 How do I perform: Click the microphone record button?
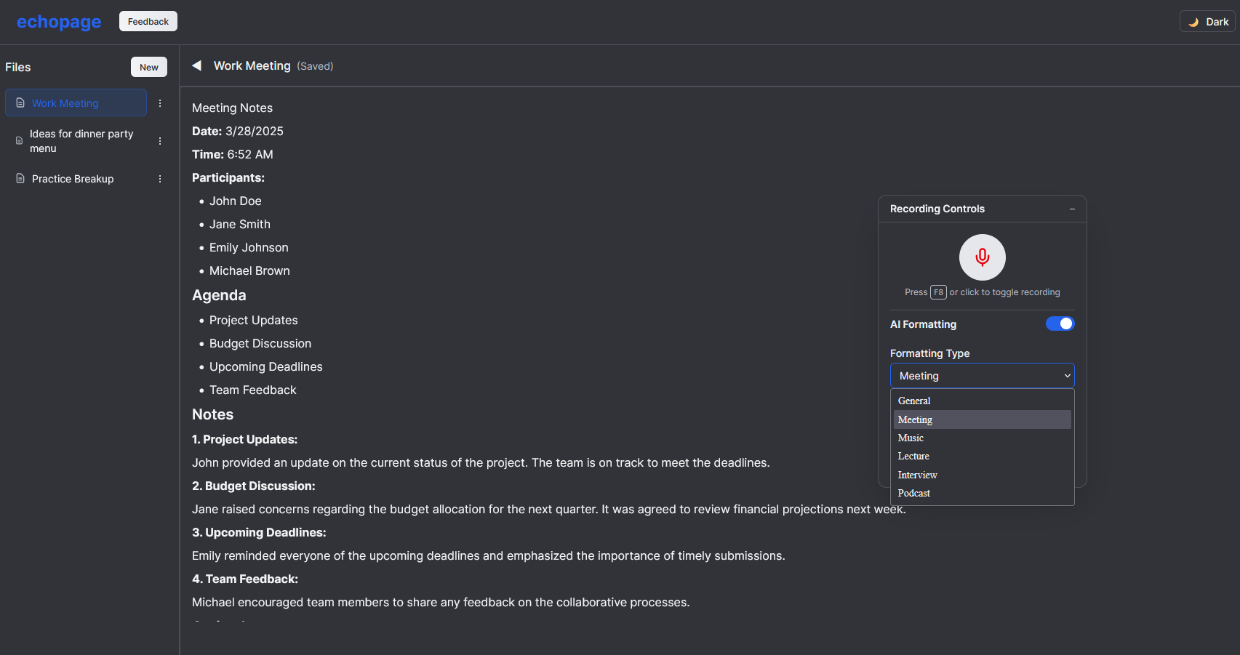click(x=982, y=257)
